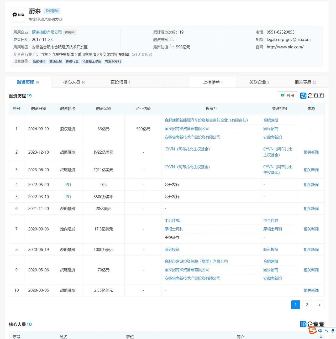The height and width of the screenshot is (339, 336).
Task: Open 相关新闻 for the 2020-09-03 round
Action: [311, 229]
